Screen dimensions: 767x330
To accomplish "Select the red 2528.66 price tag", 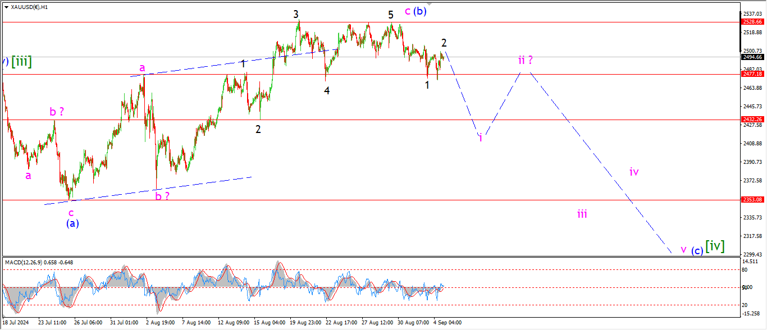I will [x=751, y=21].
